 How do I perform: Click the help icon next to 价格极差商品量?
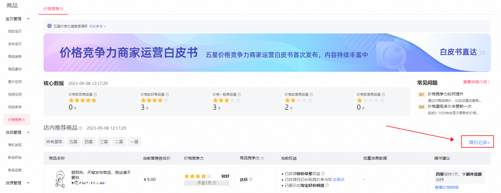[x=383, y=95]
